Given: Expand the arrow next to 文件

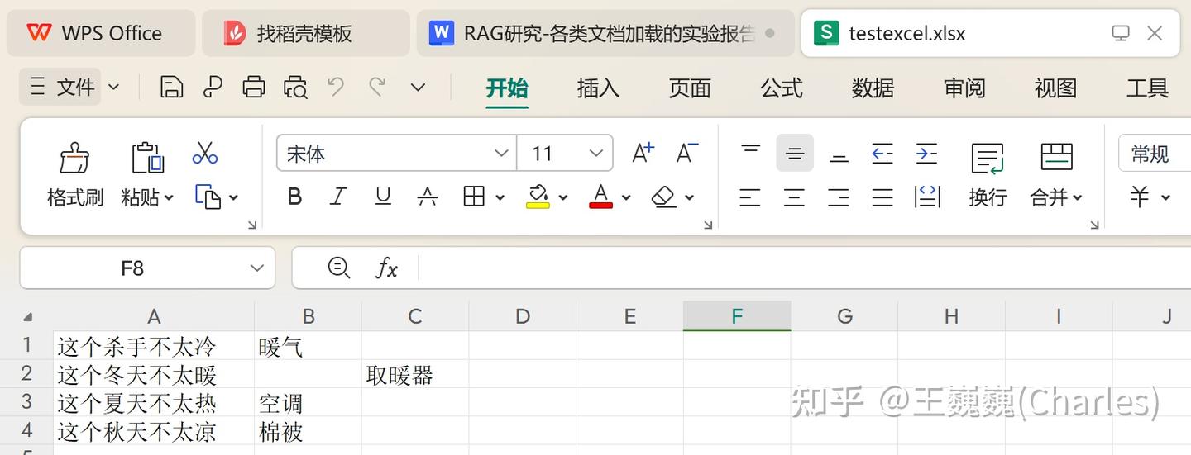Looking at the screenshot, I should tap(114, 87).
